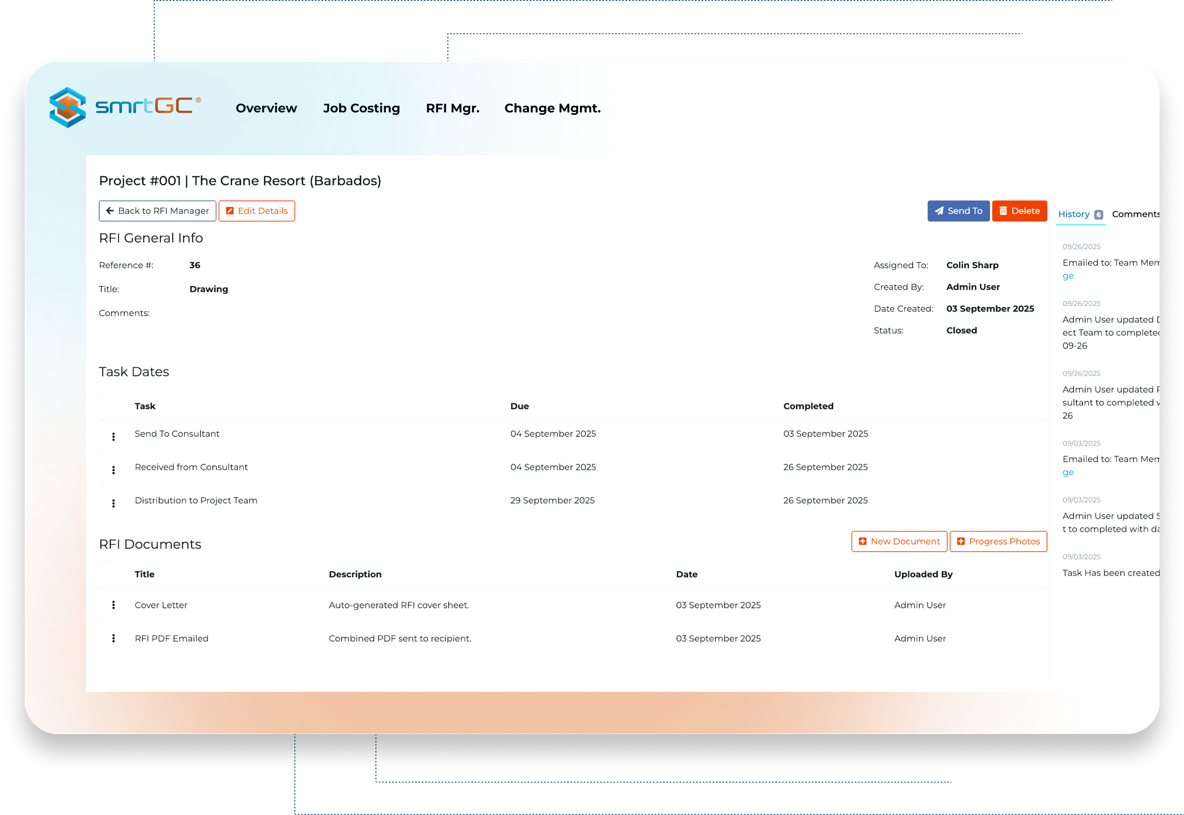Click Progress Photos button
The height and width of the screenshot is (815, 1184).
click(998, 541)
